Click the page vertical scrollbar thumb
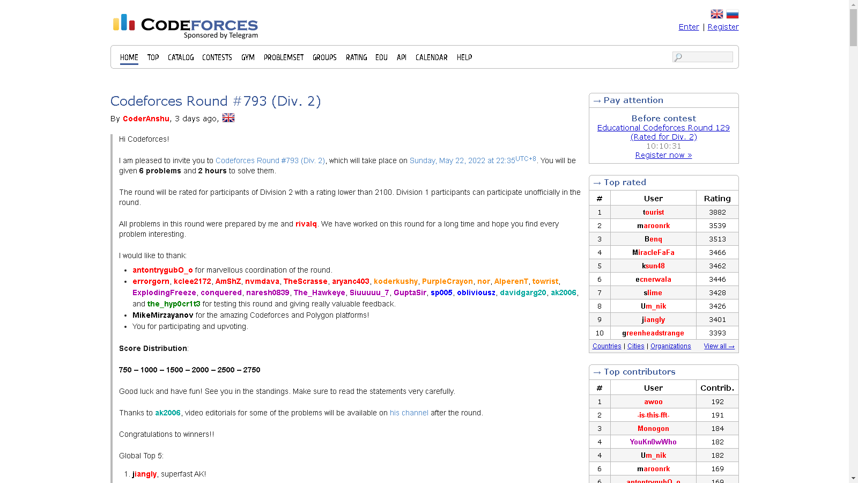The height and width of the screenshot is (483, 858). tap(853, 27)
